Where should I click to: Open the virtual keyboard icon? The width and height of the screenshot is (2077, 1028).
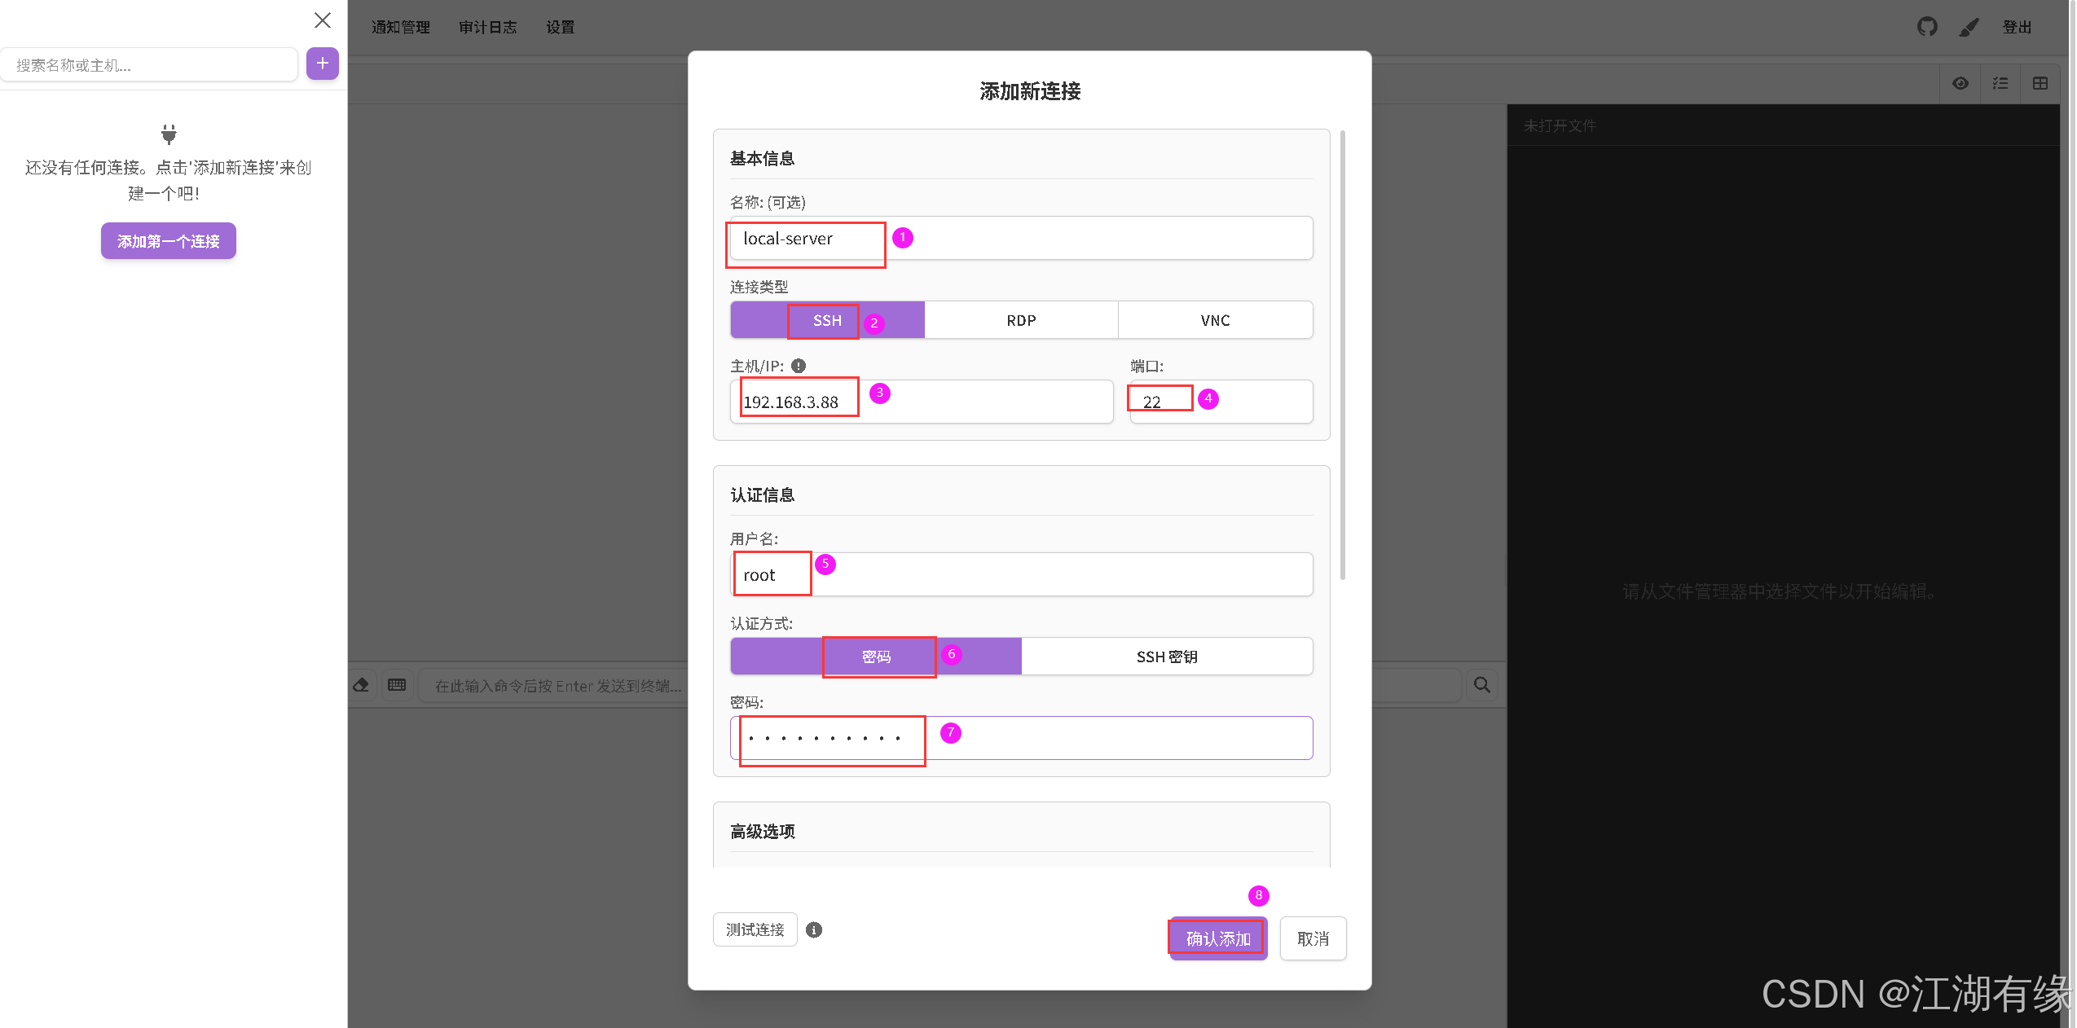[x=397, y=685]
